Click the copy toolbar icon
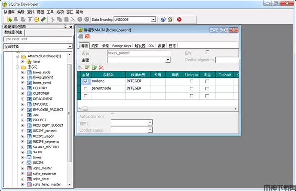 coord(59,19)
